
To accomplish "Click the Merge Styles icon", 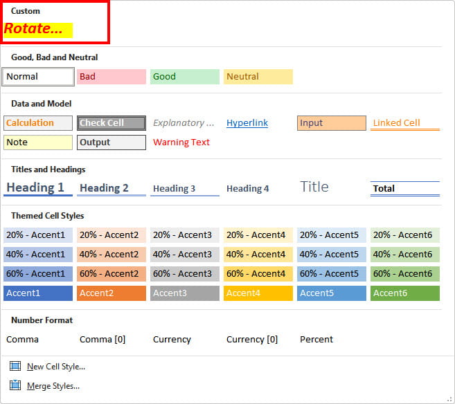I will click(15, 385).
